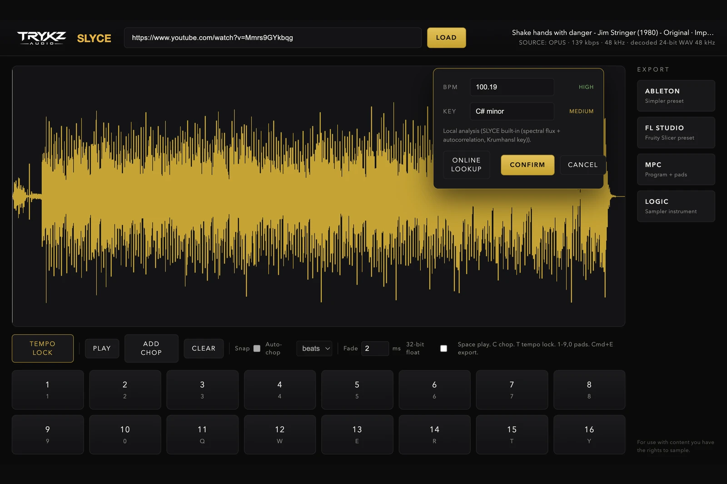The height and width of the screenshot is (484, 727).
Task: Click the 'SOURCE: OPUS' info line
Action: point(617,43)
